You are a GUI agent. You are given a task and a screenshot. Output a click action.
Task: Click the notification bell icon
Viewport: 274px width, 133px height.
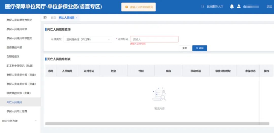point(232,6)
